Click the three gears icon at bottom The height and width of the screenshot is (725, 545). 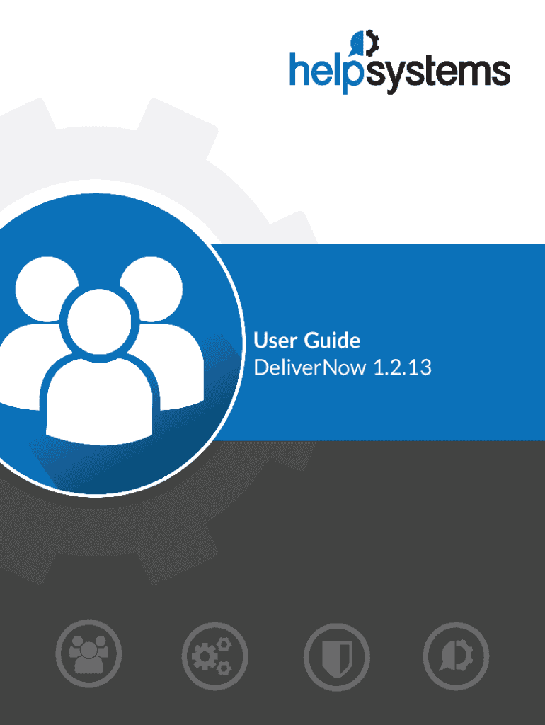pyautogui.click(x=214, y=656)
